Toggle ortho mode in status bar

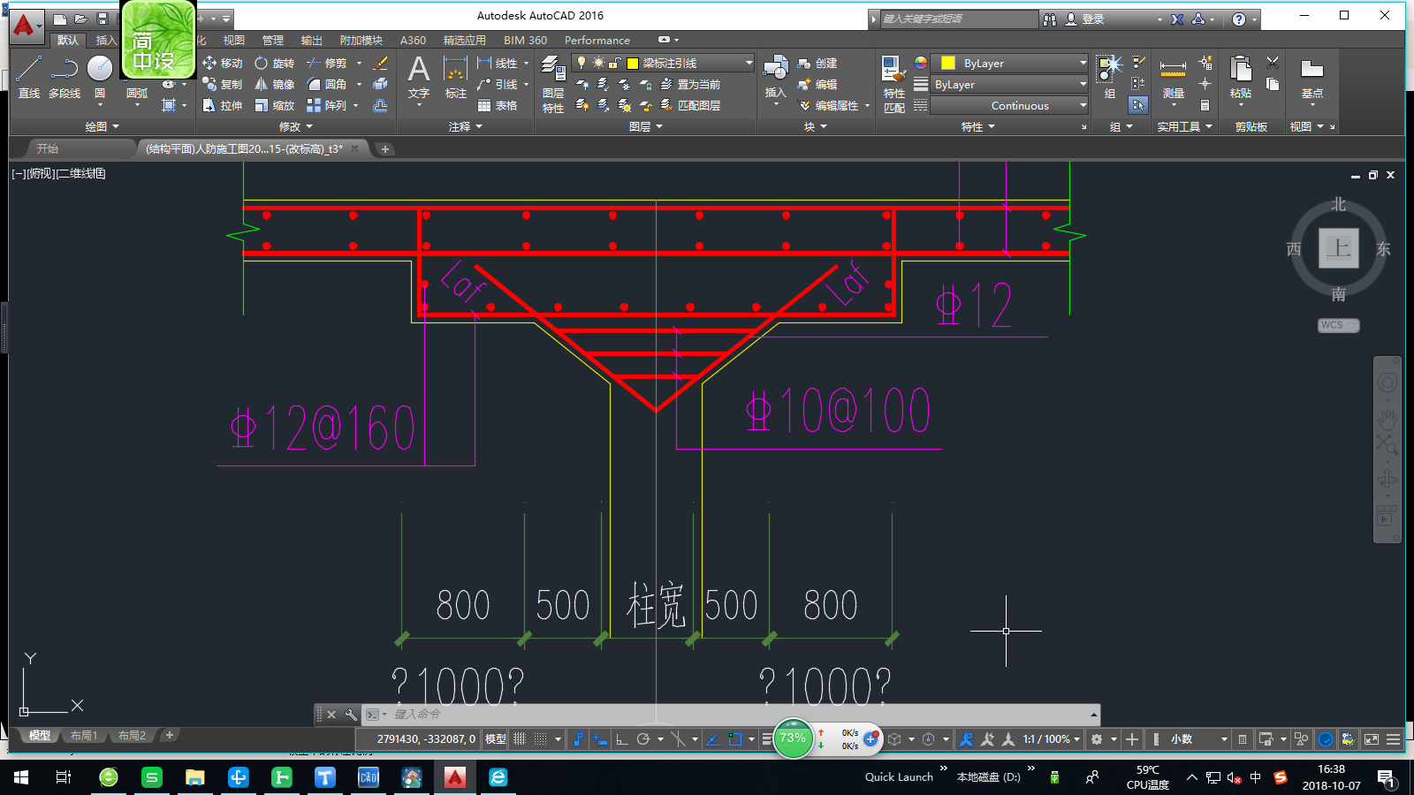point(622,739)
